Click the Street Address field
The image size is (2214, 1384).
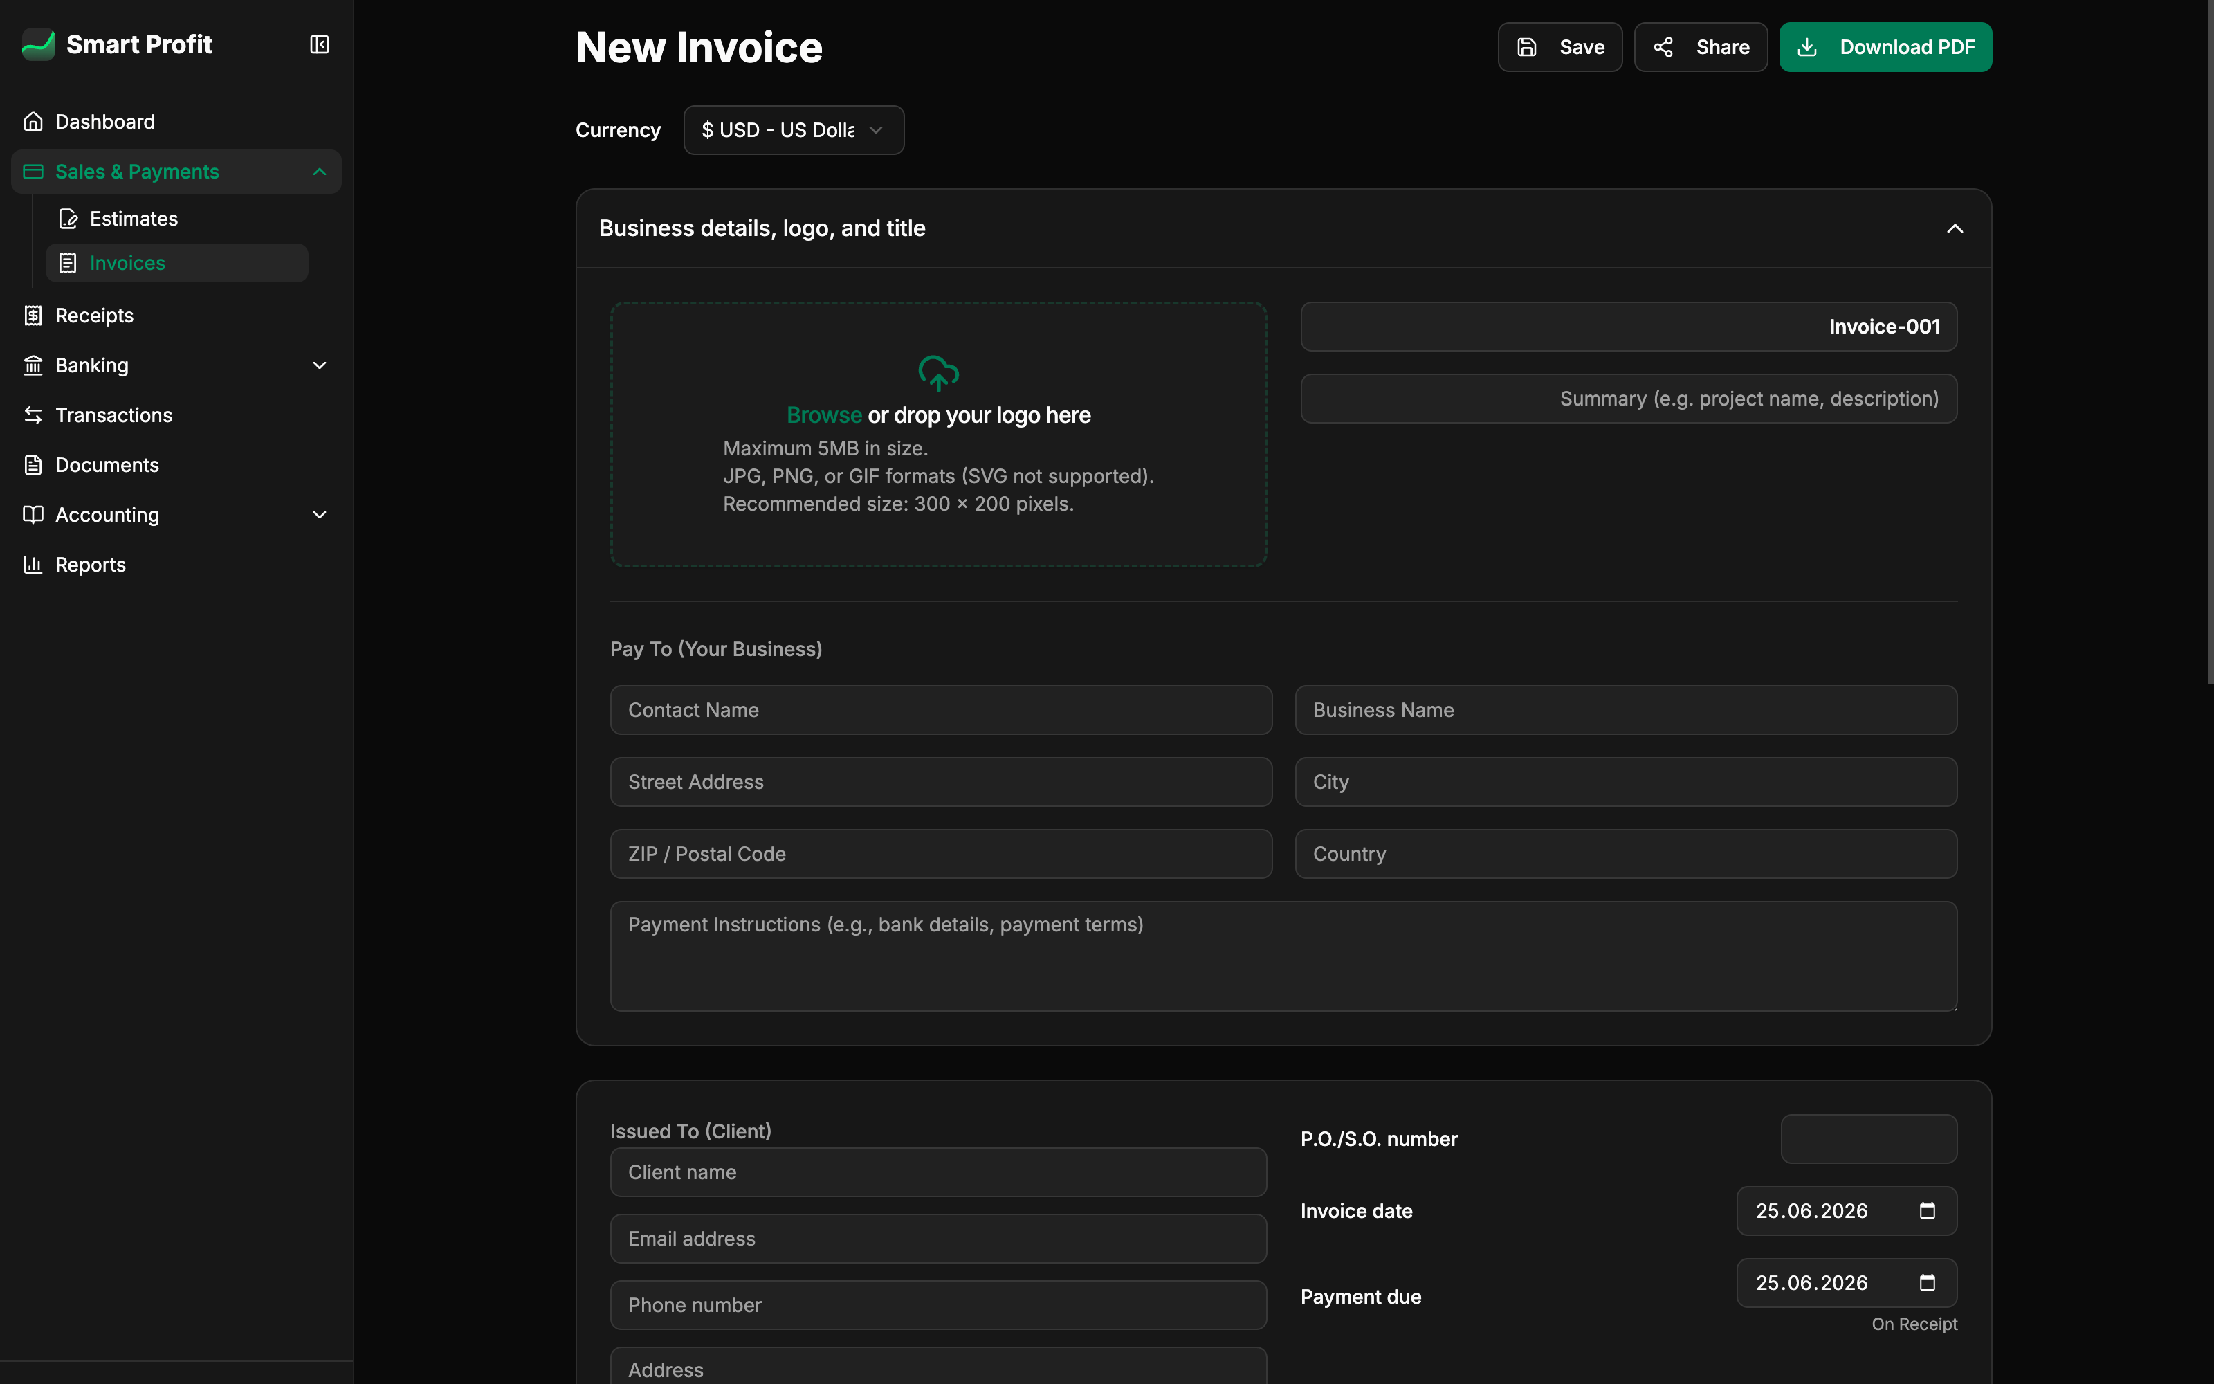[940, 782]
